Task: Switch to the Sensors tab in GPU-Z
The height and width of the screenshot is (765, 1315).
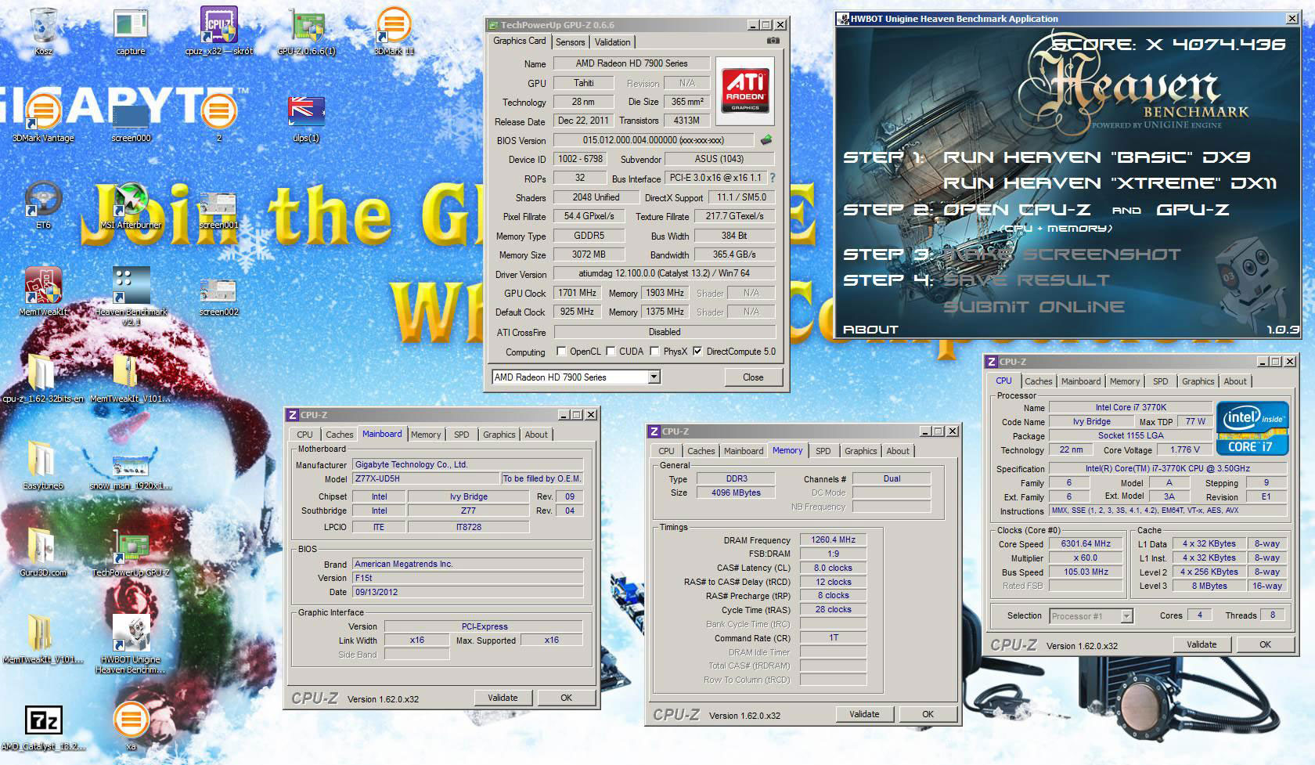Action: (x=571, y=42)
